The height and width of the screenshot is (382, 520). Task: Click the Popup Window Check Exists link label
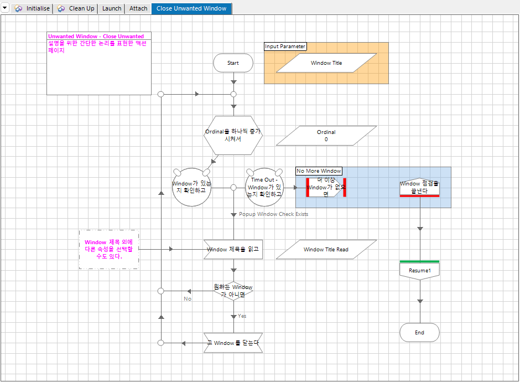[x=274, y=214]
